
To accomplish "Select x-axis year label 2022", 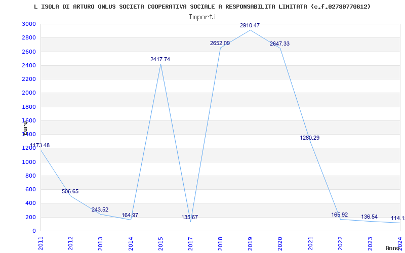I will coord(340,243).
